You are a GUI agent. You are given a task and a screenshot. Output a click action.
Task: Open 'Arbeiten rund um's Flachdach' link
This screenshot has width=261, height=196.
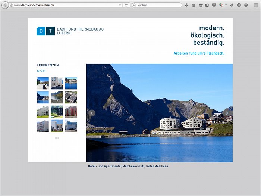pos(199,53)
